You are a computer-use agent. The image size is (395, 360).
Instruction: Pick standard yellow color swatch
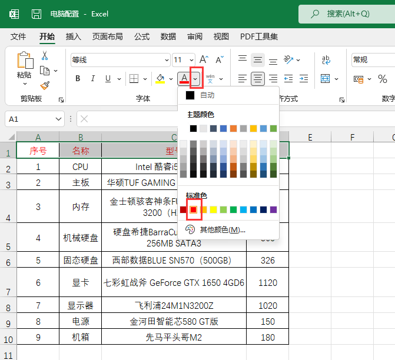[x=213, y=210]
